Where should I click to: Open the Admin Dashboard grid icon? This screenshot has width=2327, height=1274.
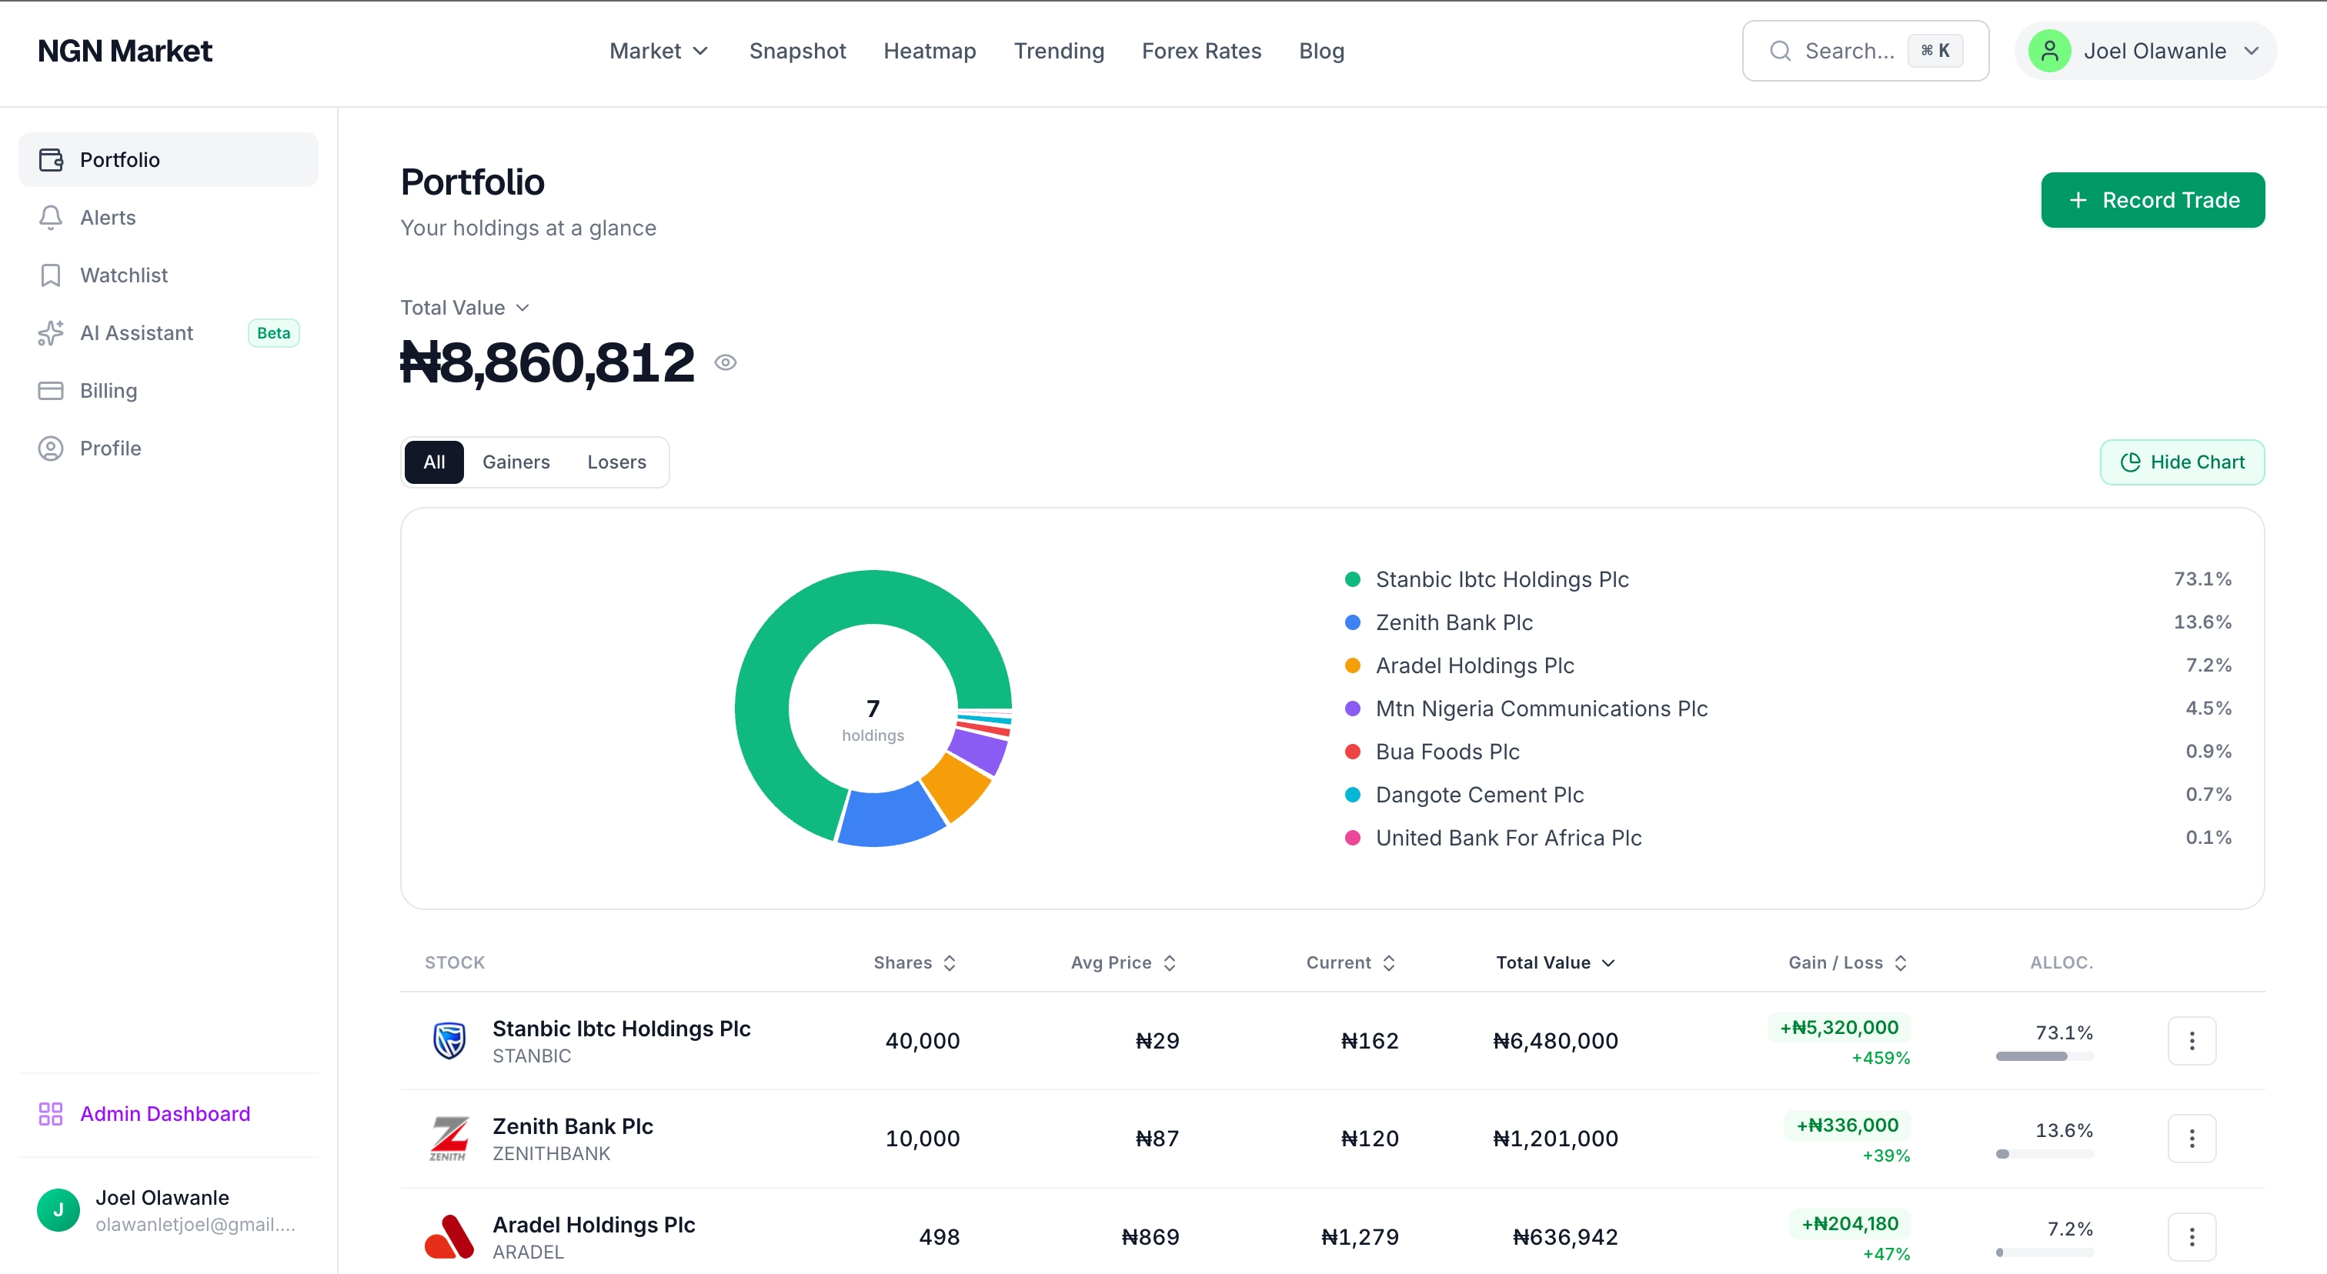click(51, 1113)
